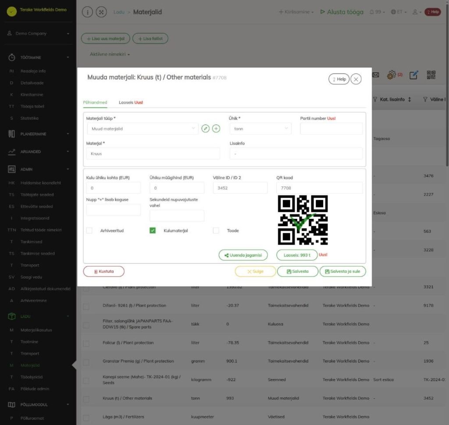This screenshot has height=425, width=449.
Task: Sort by Kat. lisainfo arrows icon
Action: pos(410,99)
